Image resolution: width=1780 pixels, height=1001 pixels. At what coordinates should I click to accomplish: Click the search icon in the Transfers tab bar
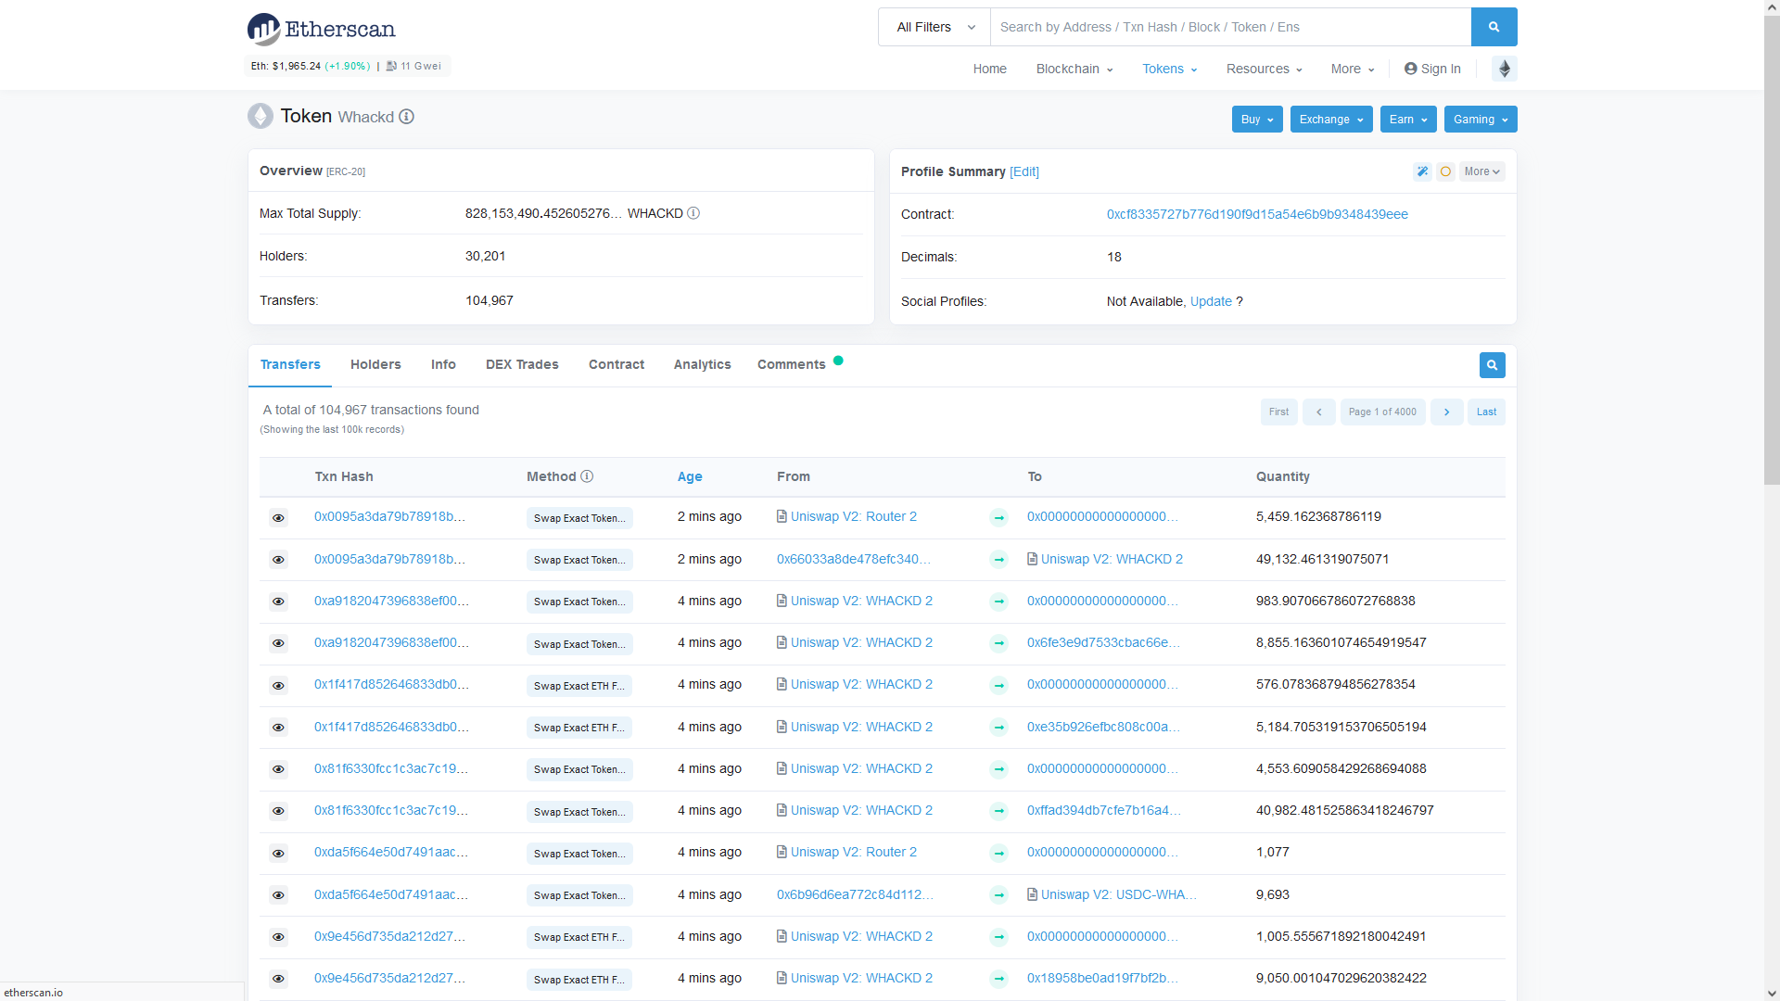click(x=1492, y=365)
